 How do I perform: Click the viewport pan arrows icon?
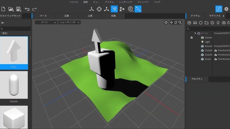171,22
